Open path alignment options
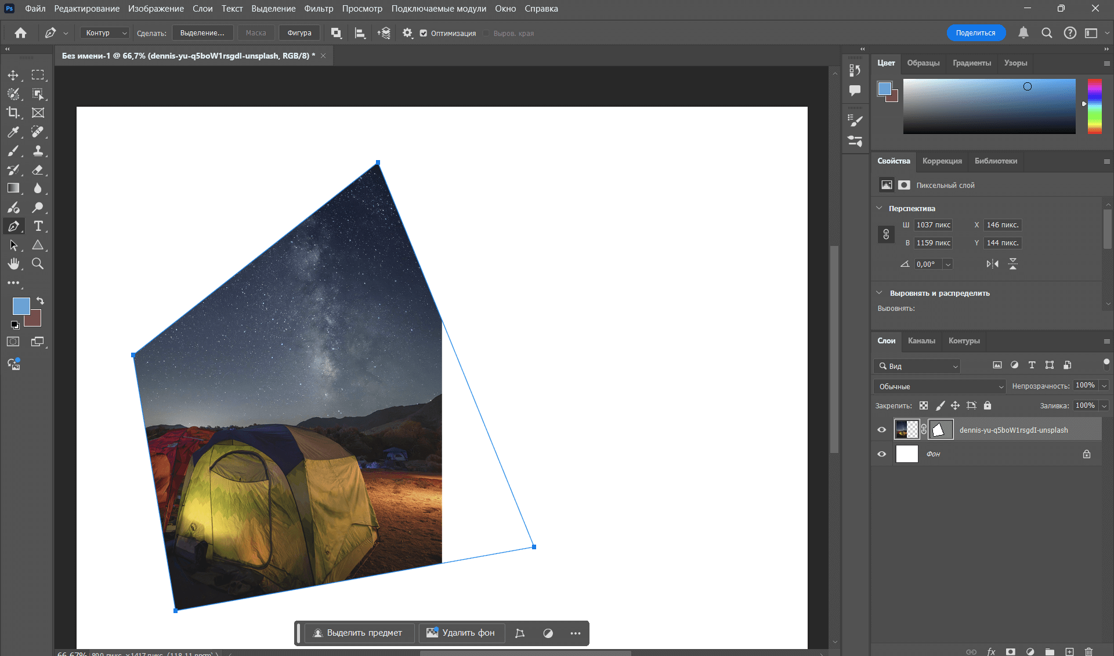 point(360,33)
